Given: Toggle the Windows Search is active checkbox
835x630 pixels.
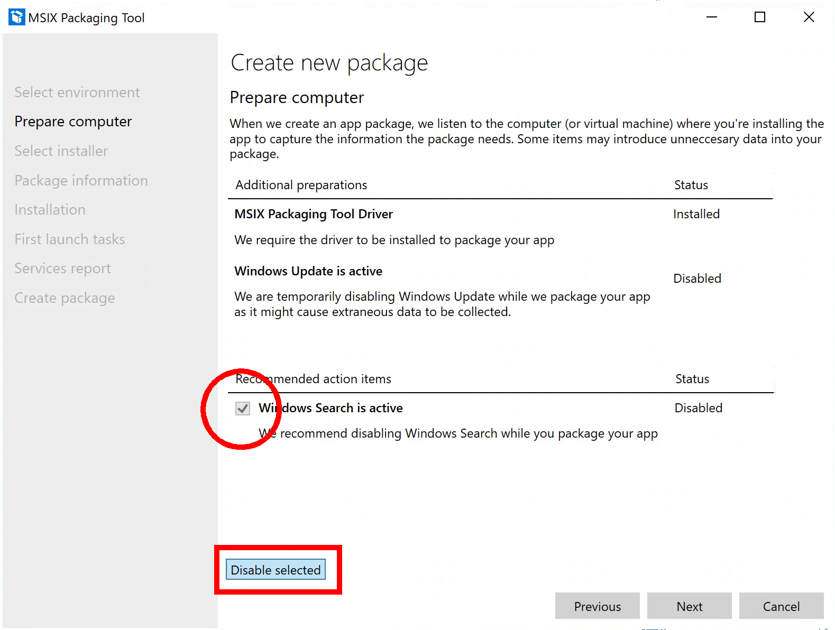Looking at the screenshot, I should (243, 408).
